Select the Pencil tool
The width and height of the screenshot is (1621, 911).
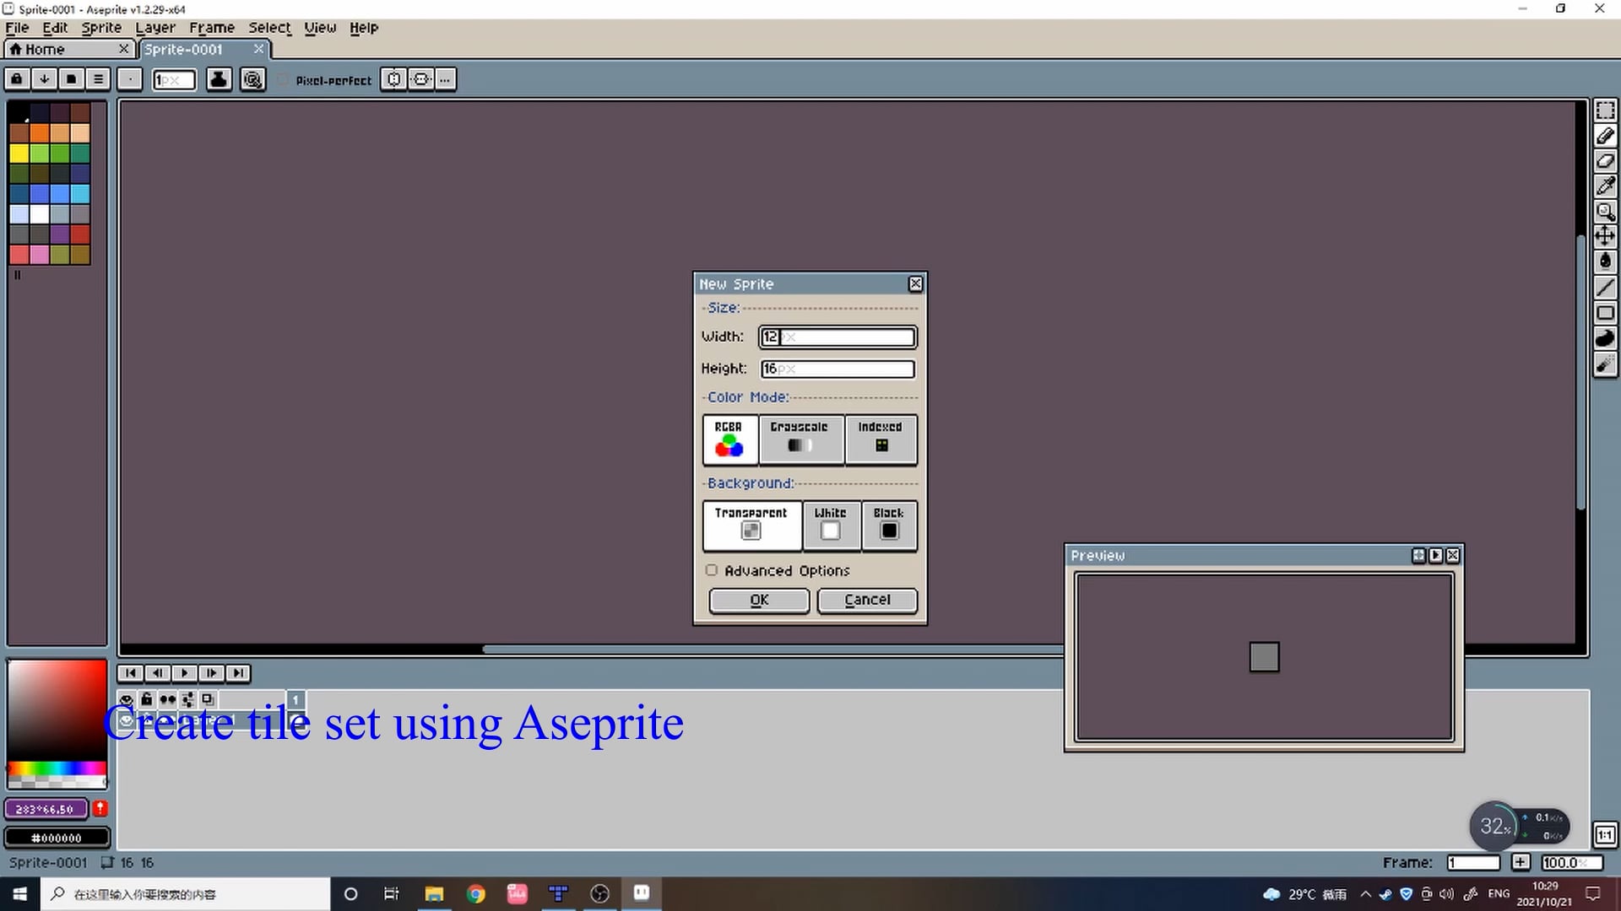tap(1605, 135)
